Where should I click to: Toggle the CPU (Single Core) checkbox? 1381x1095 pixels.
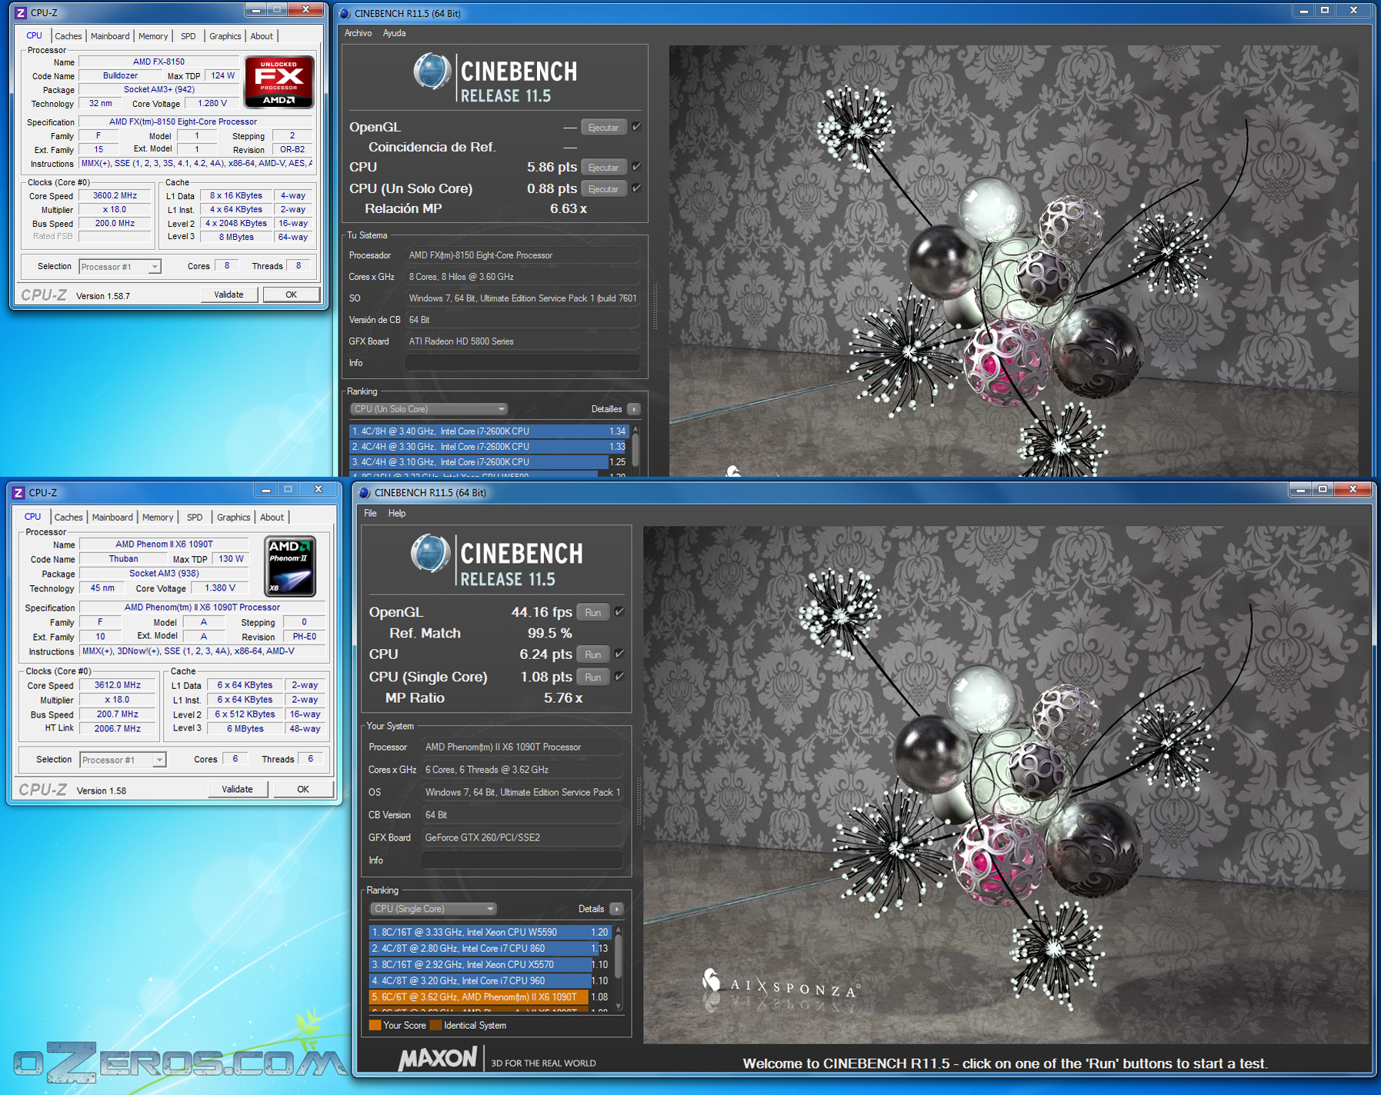pos(619,677)
